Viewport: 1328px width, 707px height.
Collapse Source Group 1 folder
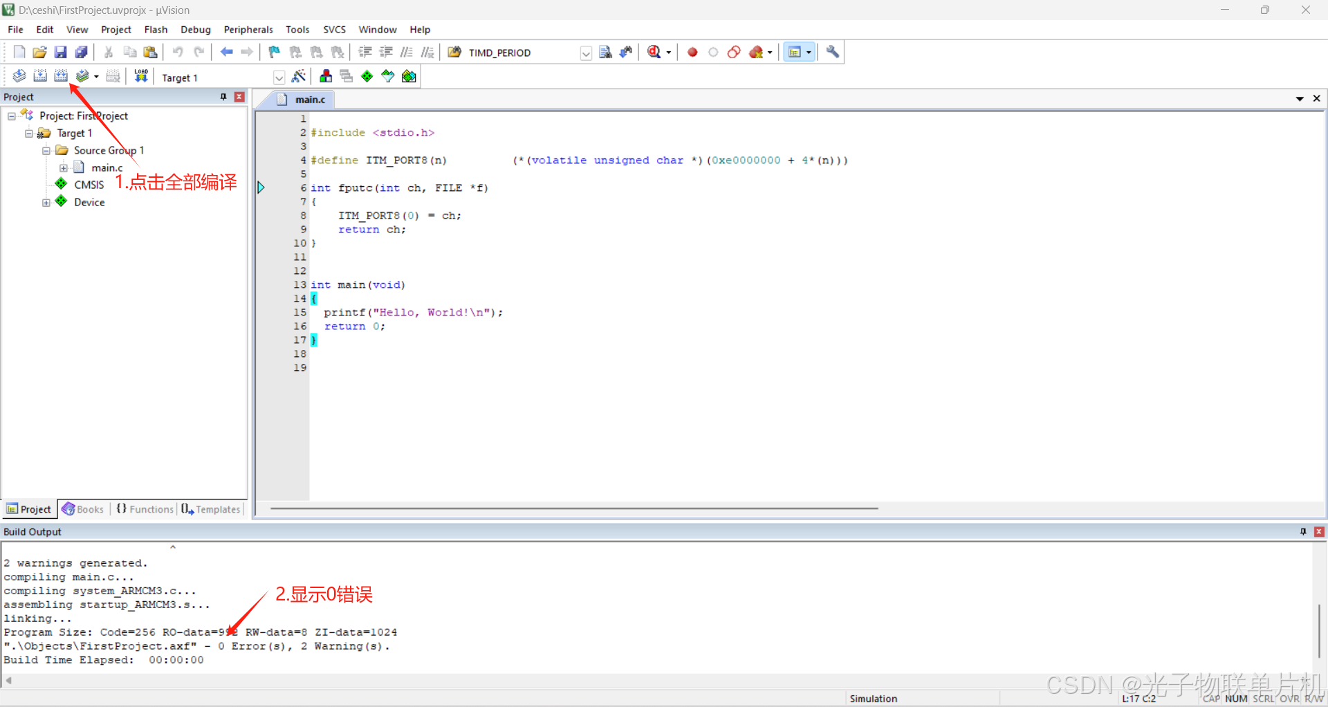(46, 151)
